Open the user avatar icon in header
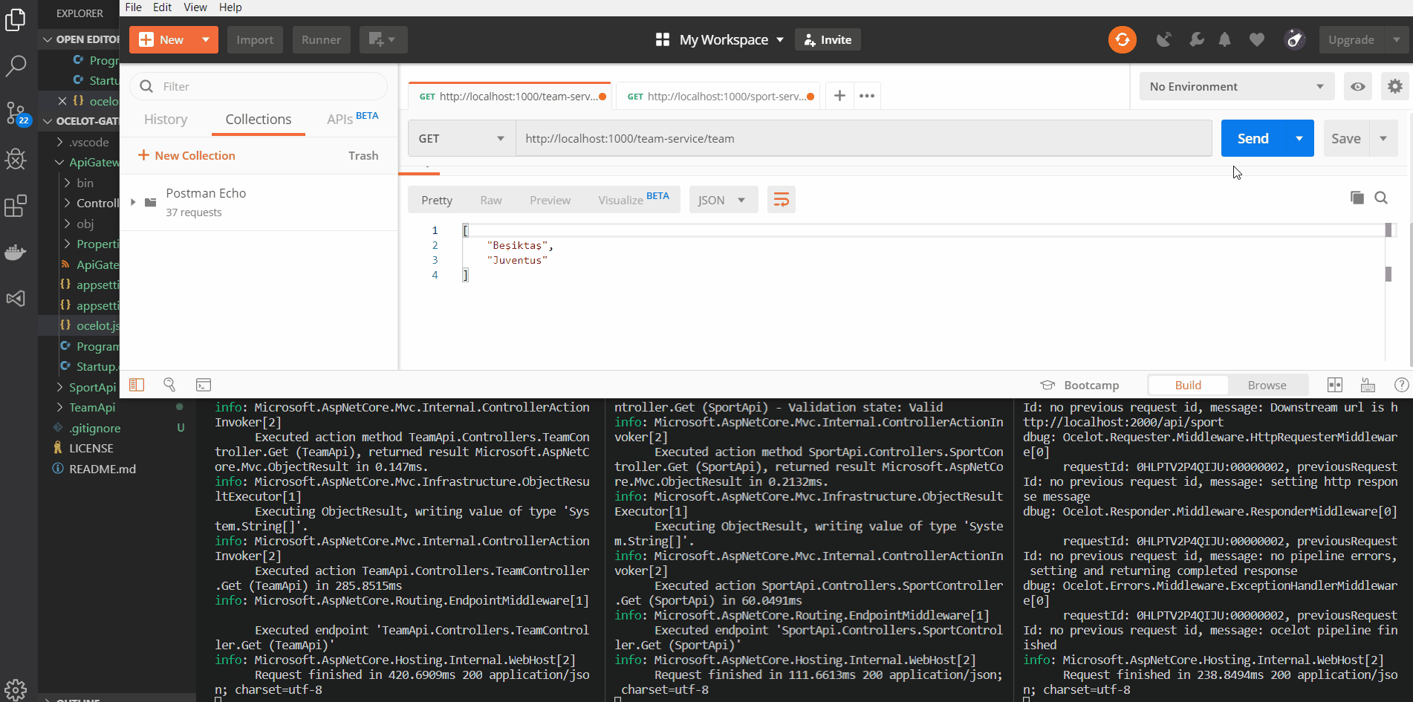This screenshot has width=1413, height=702. [1295, 39]
